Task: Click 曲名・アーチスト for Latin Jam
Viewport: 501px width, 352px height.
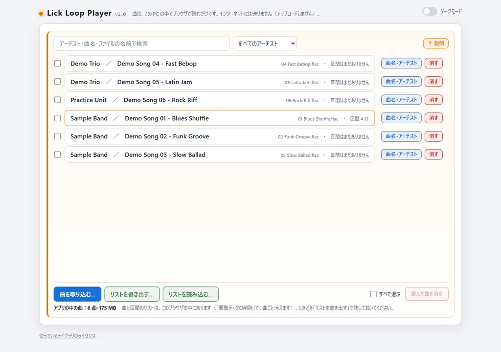Action: click(401, 82)
